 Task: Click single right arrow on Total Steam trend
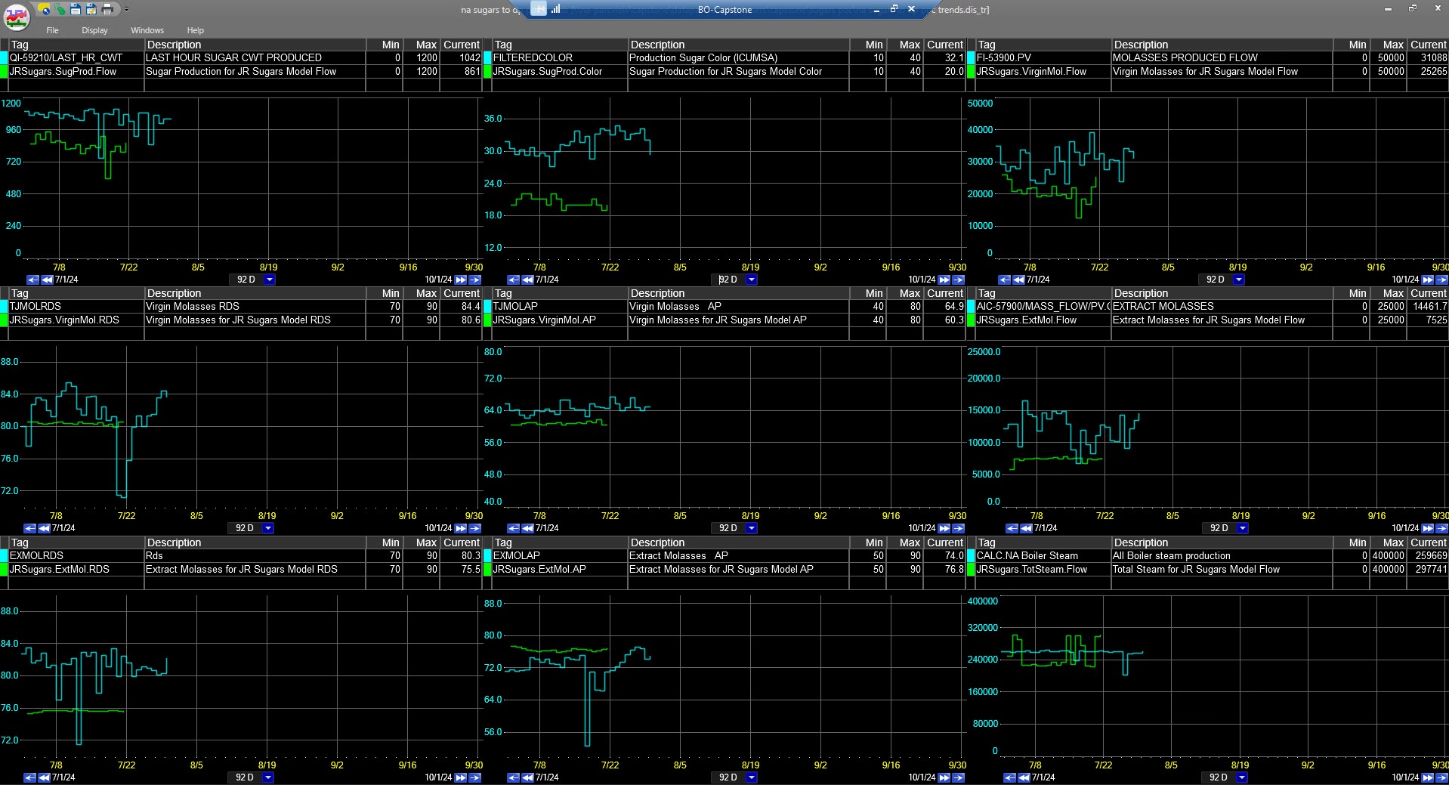[x=1441, y=777]
